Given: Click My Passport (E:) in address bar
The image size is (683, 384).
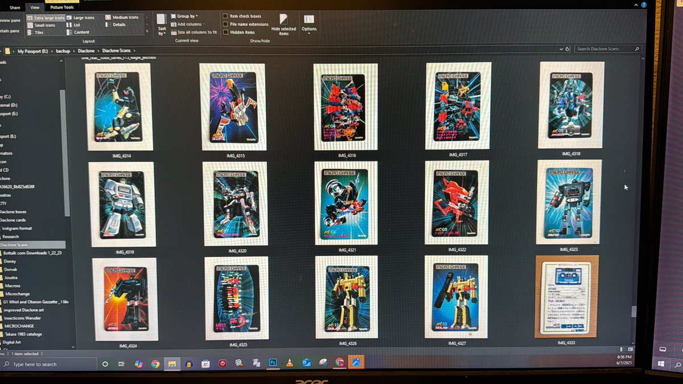Looking at the screenshot, I should [32, 51].
